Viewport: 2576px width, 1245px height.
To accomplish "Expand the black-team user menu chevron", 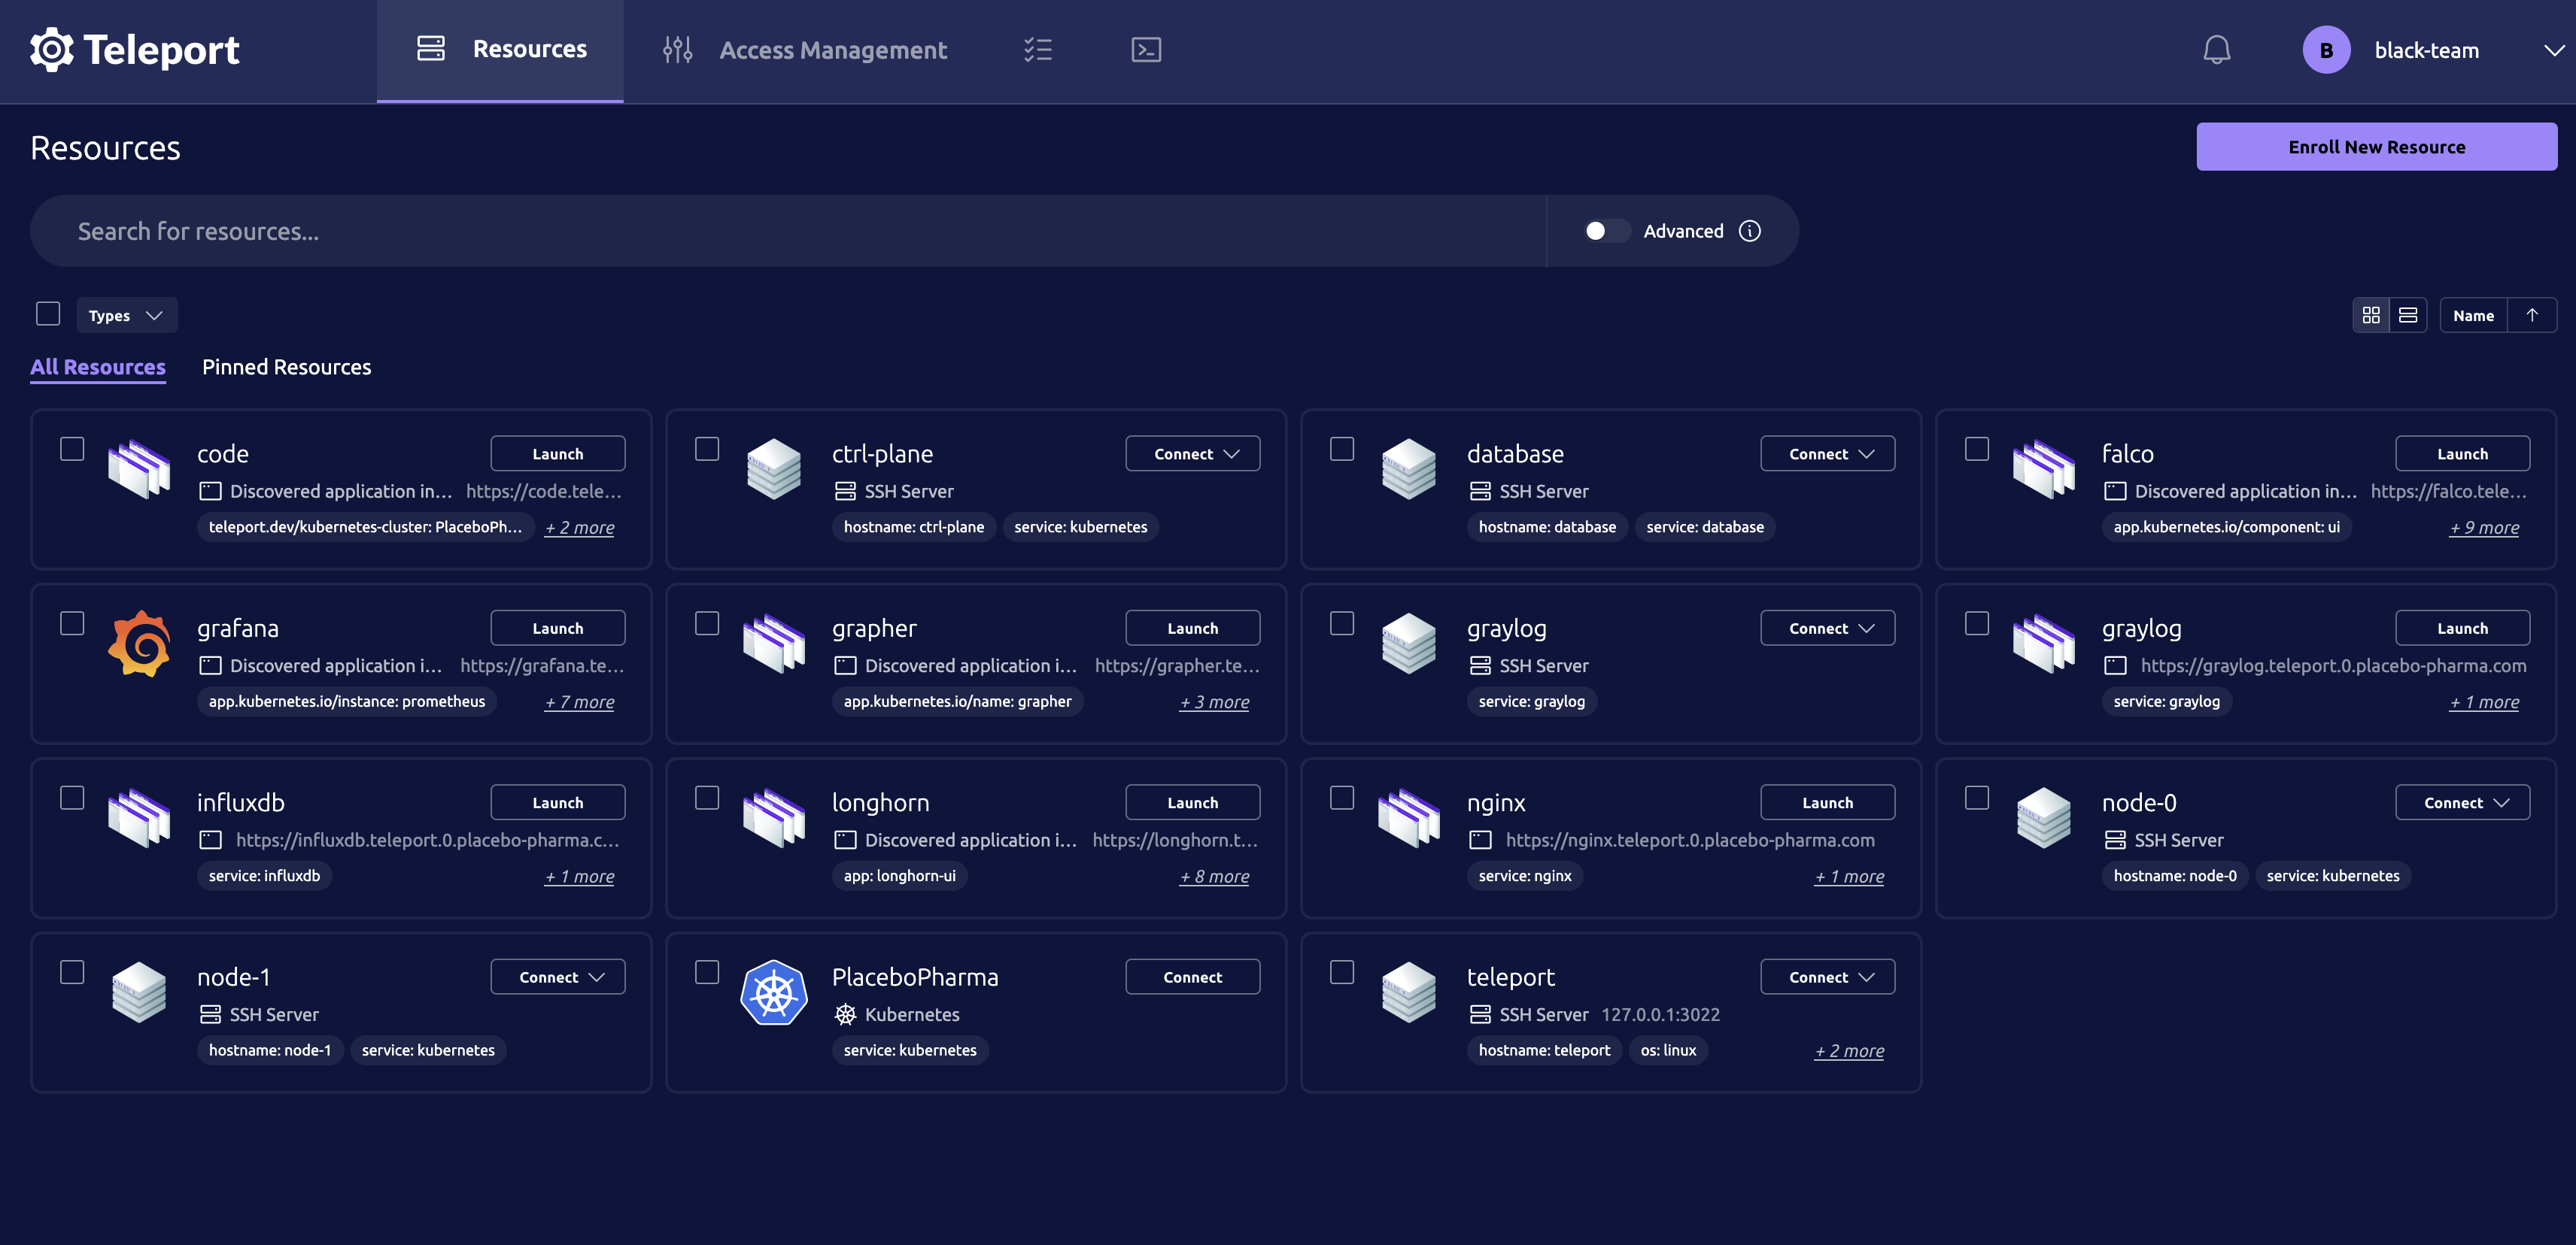I will tap(2554, 50).
